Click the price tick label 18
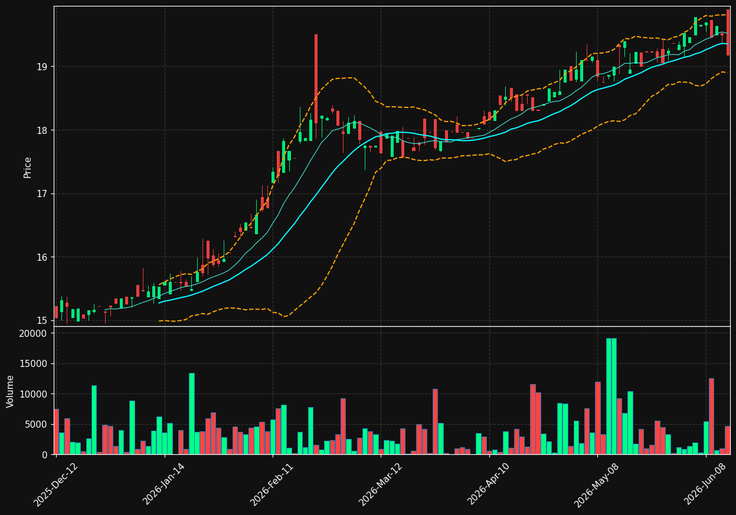The width and height of the screenshot is (736, 515). tap(42, 130)
